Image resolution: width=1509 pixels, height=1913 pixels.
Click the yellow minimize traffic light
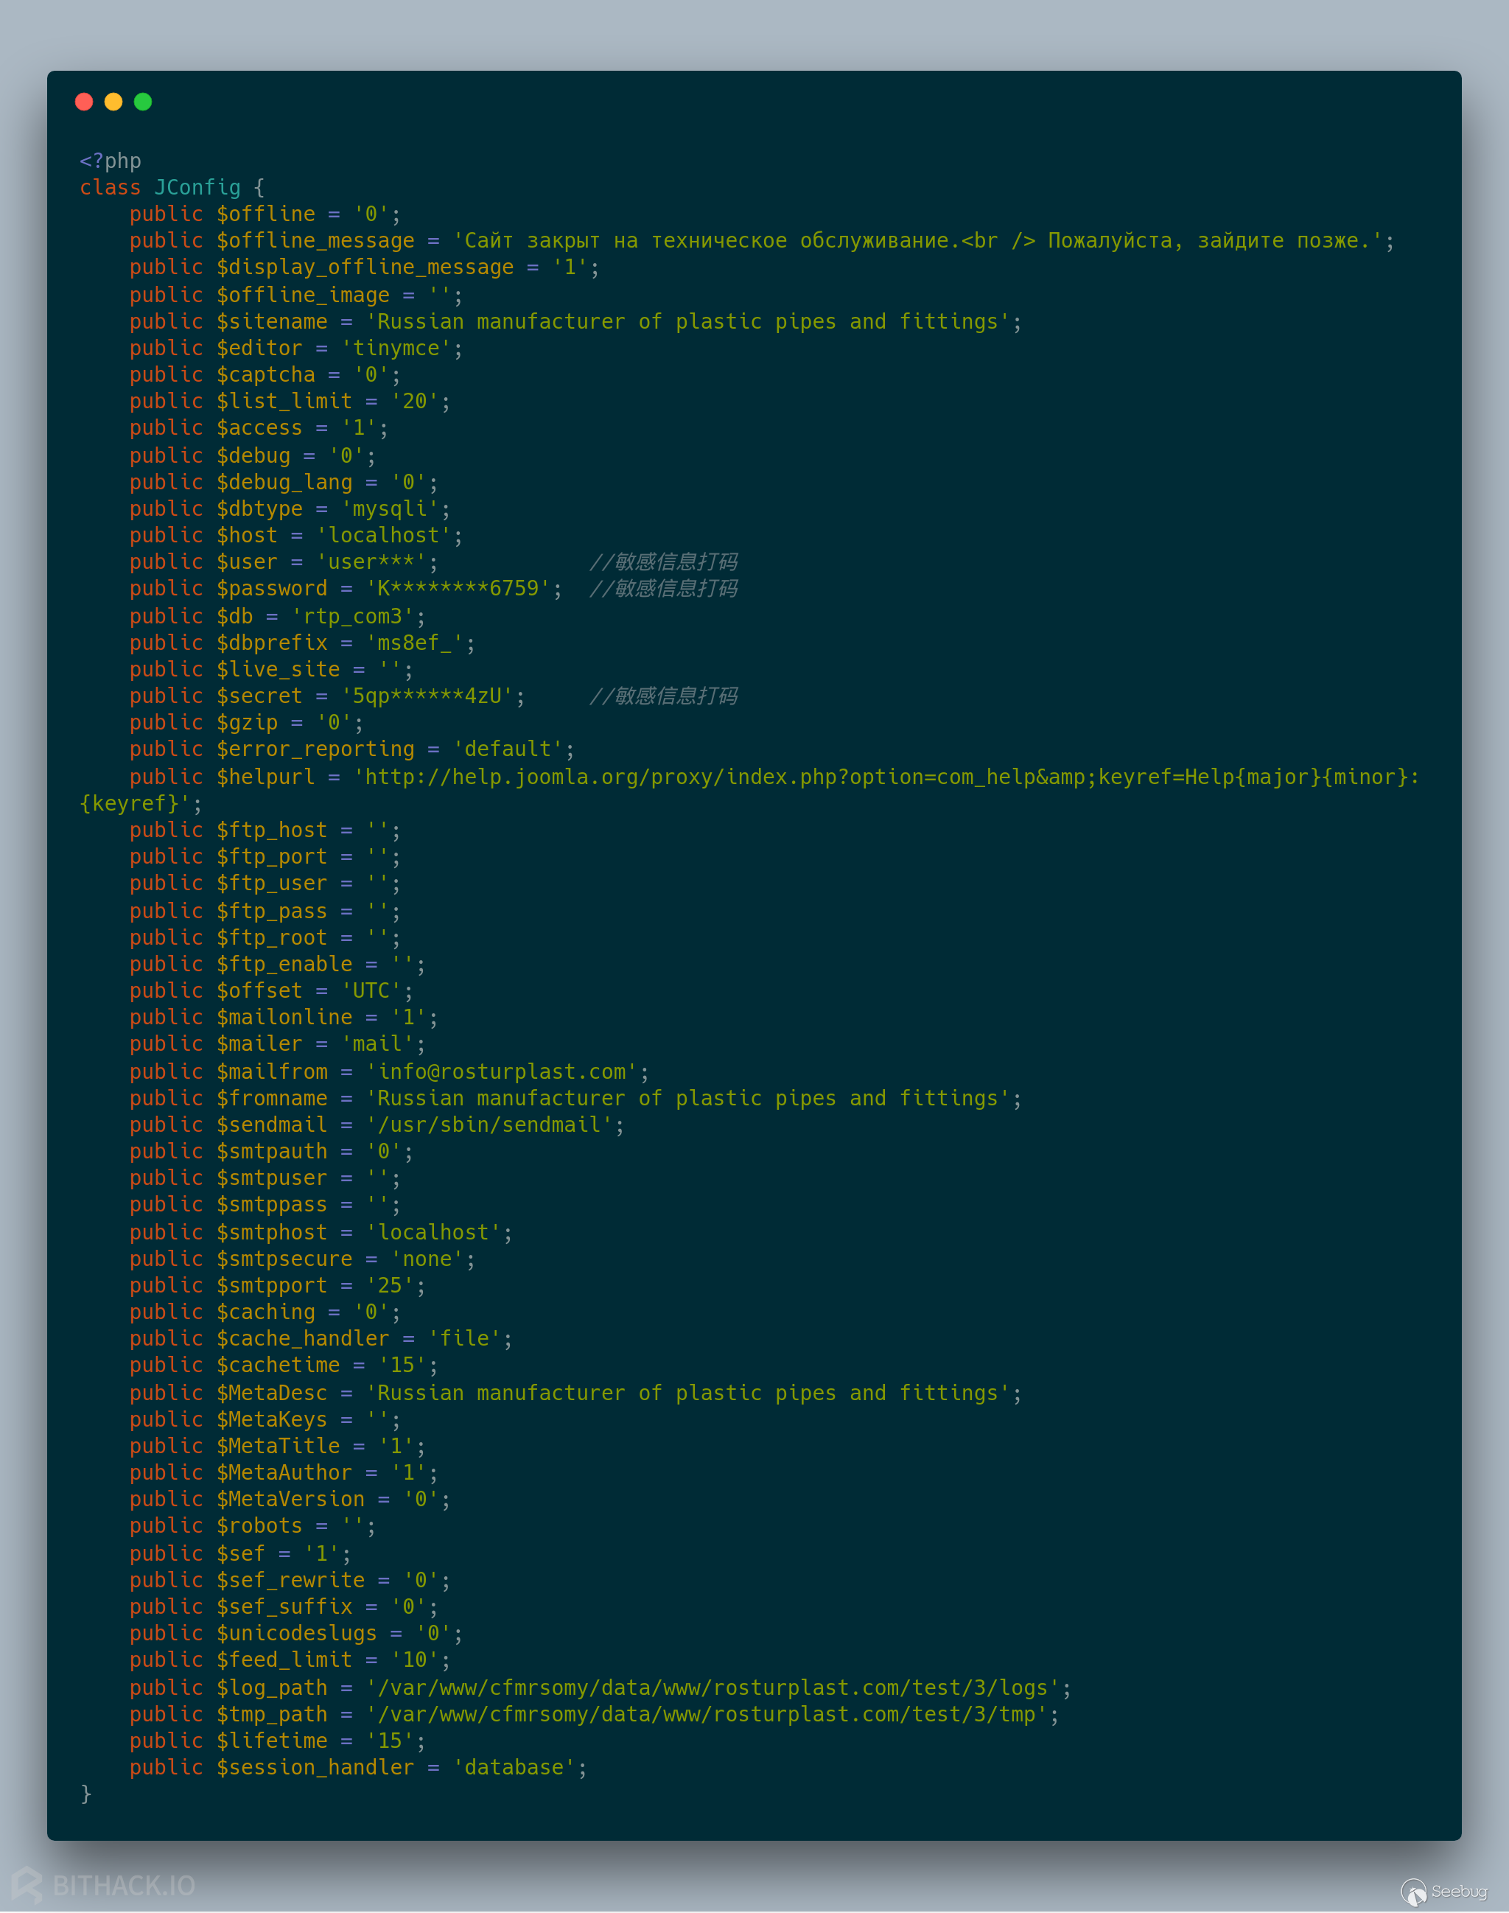click(x=113, y=102)
